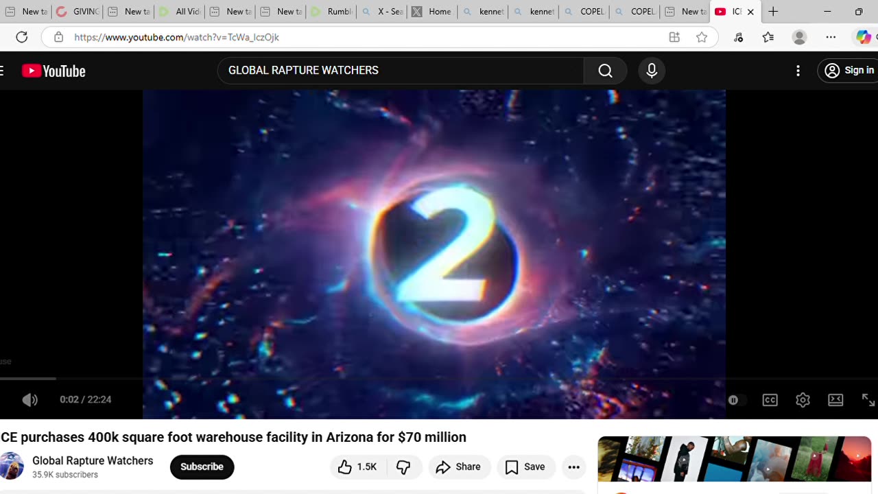Click the YouTube logo home link
The image size is (878, 494).
click(x=54, y=71)
